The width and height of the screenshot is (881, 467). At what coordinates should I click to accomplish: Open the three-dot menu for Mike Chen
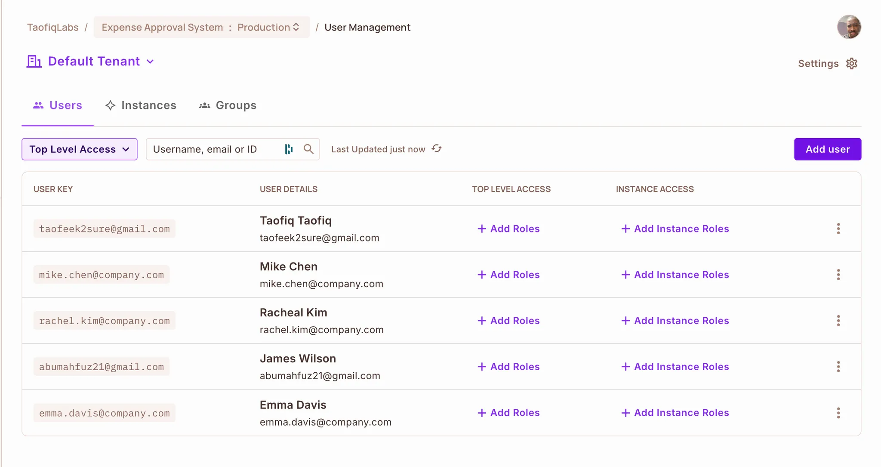(x=838, y=275)
